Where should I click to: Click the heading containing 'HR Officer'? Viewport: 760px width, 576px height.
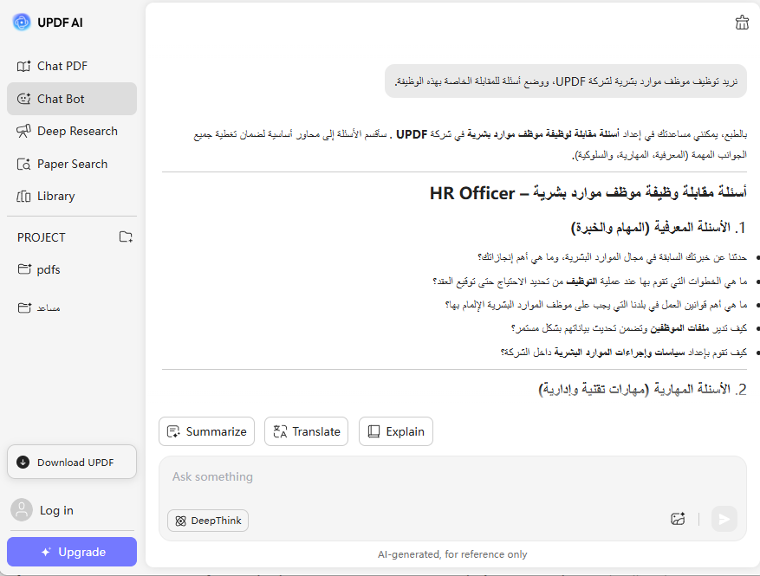coord(588,193)
